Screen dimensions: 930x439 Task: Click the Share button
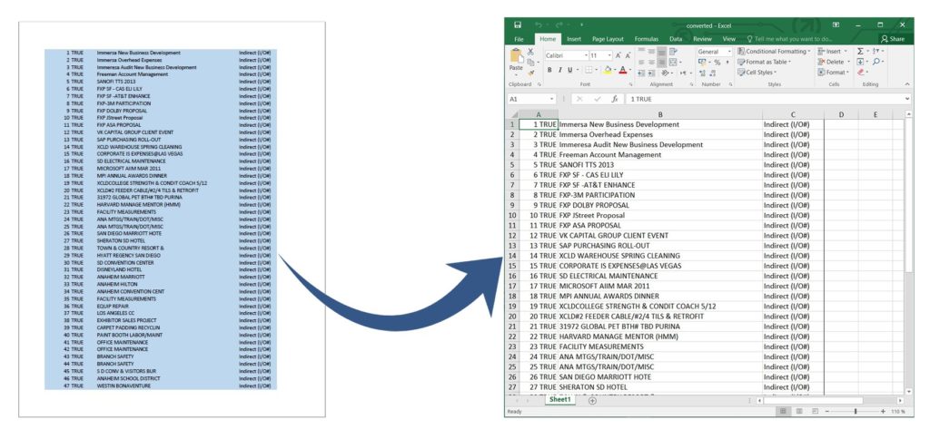[892, 39]
